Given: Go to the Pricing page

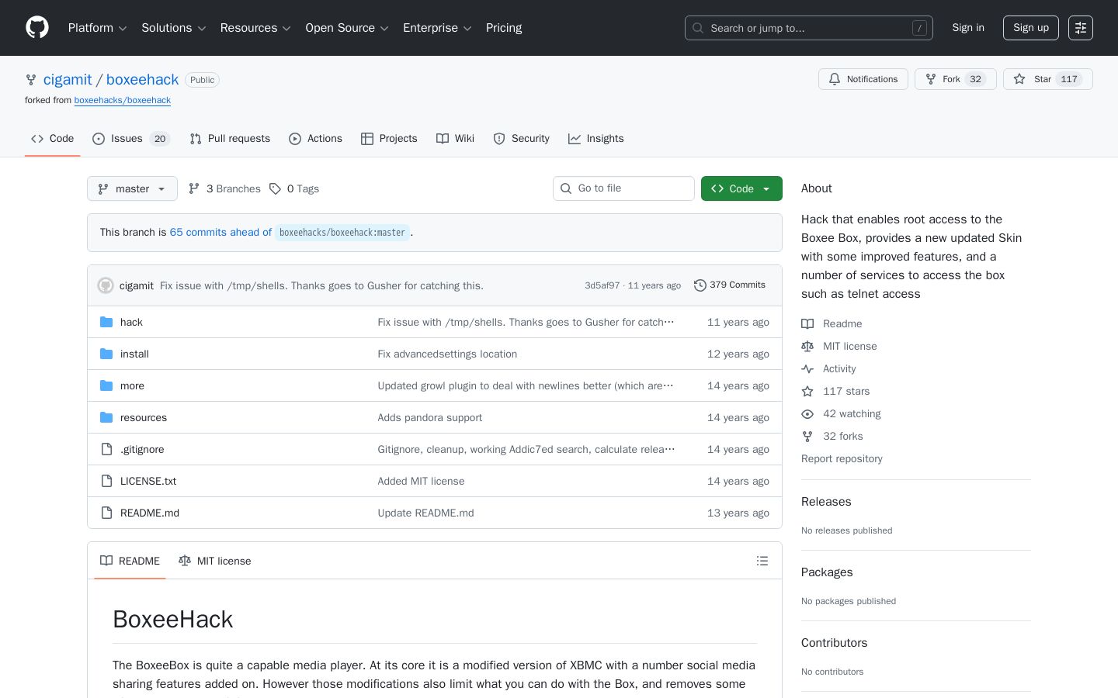Looking at the screenshot, I should click(504, 28).
